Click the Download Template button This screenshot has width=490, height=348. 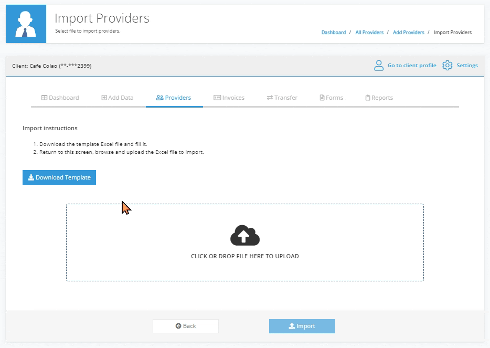pyautogui.click(x=59, y=177)
